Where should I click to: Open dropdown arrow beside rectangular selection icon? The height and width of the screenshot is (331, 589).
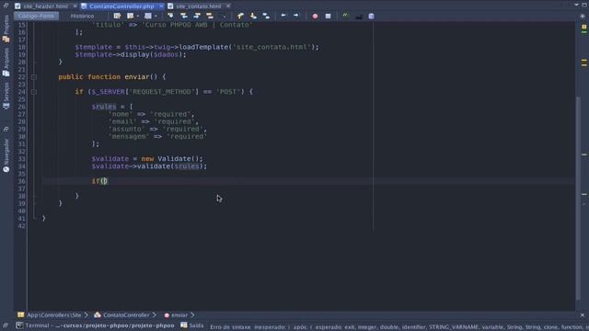tap(156, 17)
